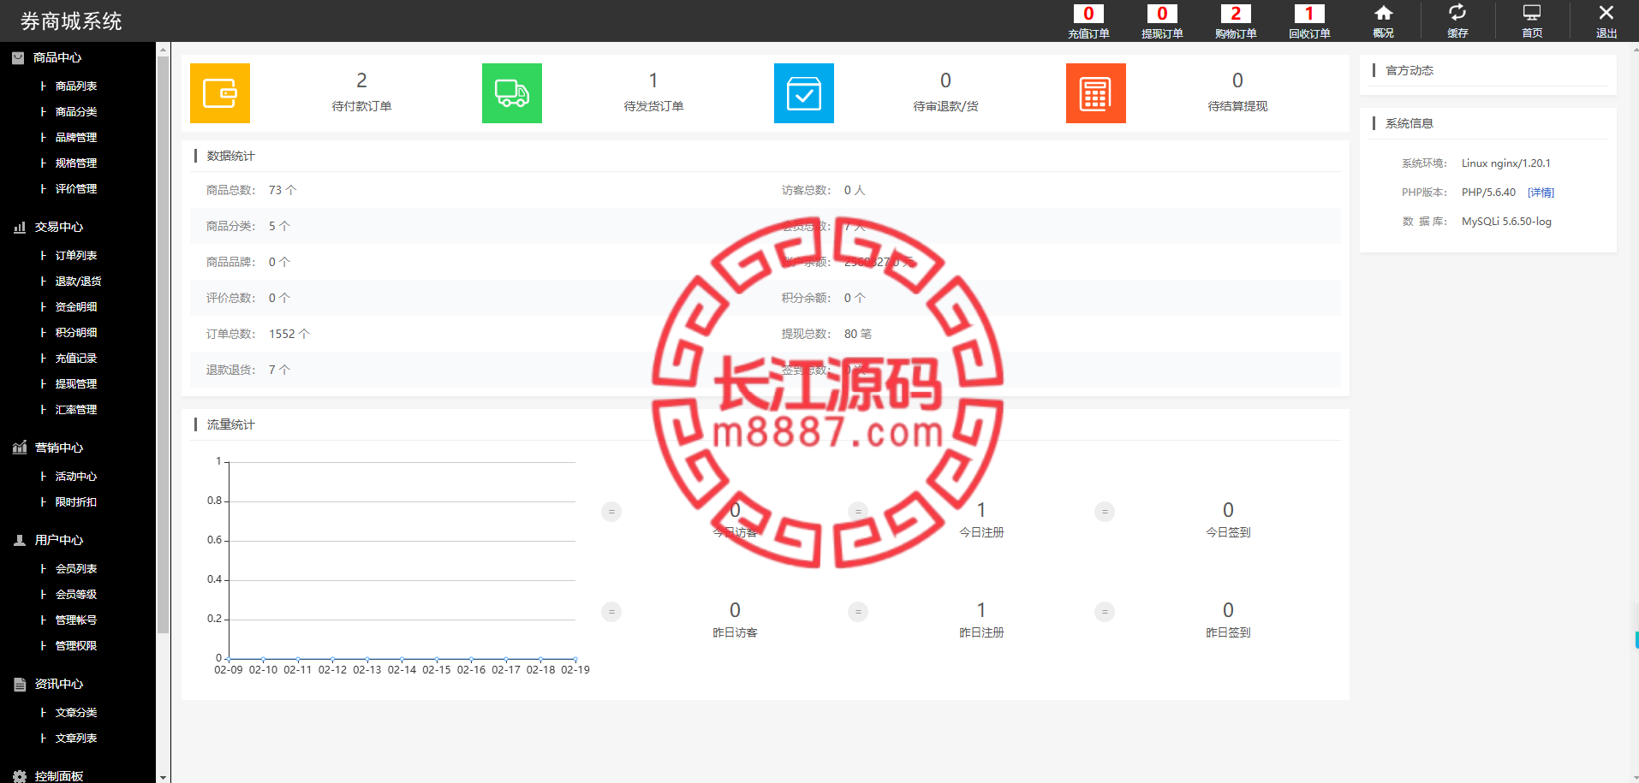
Task: Open the 购物订单 counter showing 2
Action: [1236, 21]
